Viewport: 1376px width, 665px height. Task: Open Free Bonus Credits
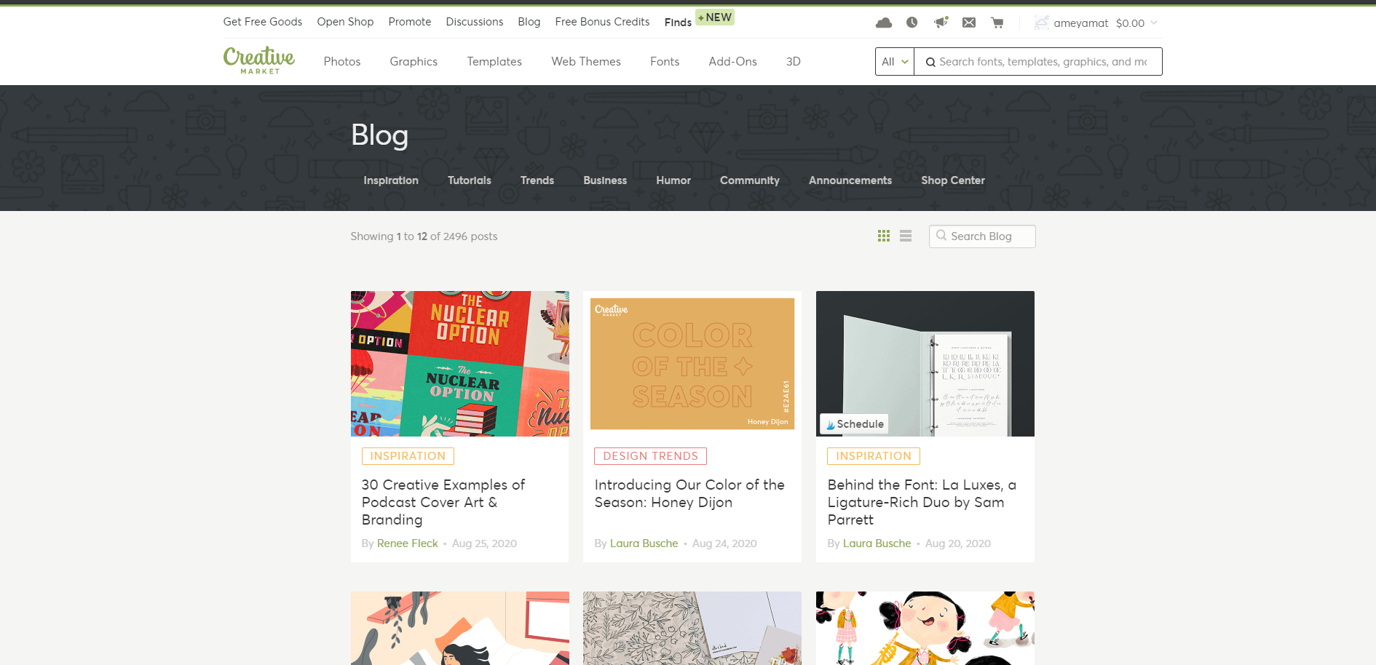pos(602,22)
